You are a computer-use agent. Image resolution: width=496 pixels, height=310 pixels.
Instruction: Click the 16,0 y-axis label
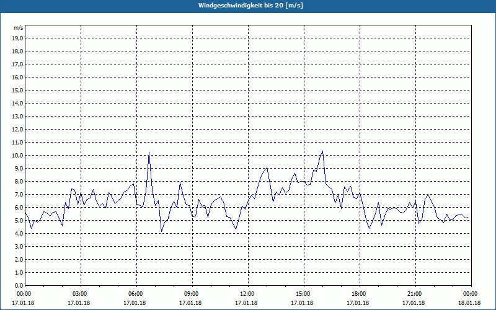[x=18, y=77]
